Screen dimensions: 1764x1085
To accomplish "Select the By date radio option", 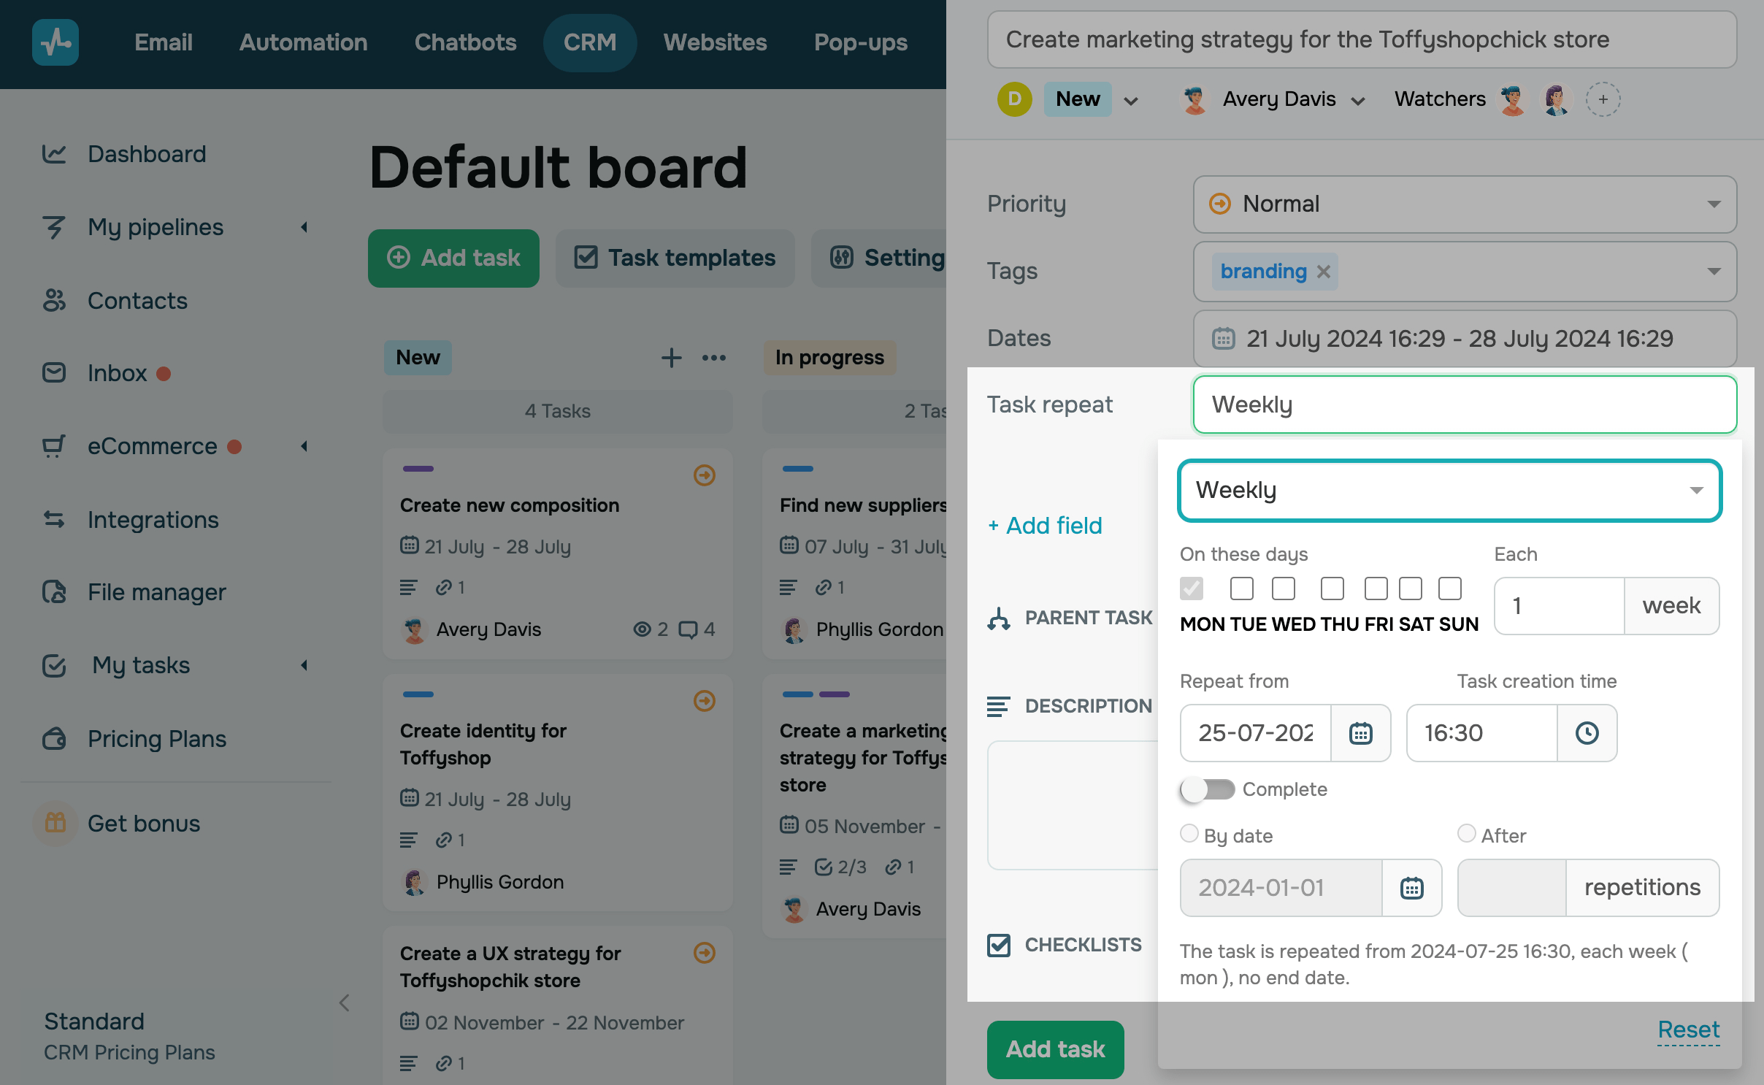I will (x=1189, y=834).
